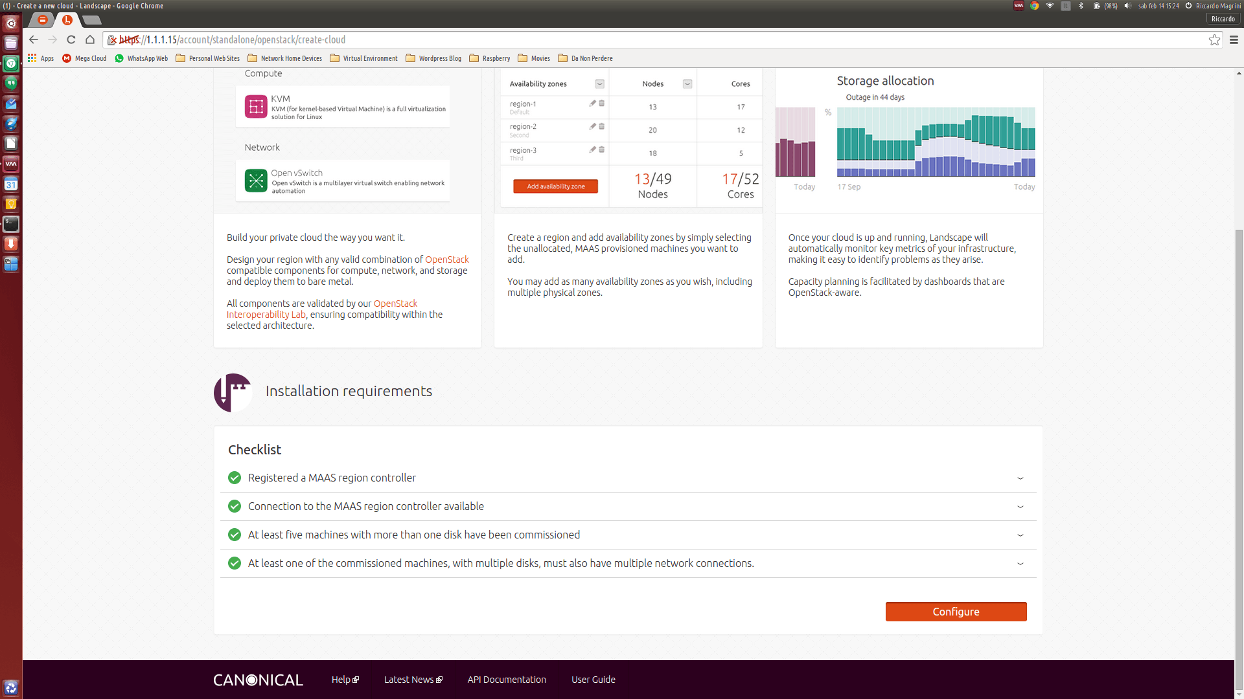Expand the connection to MAAS region controller item

(1020, 506)
